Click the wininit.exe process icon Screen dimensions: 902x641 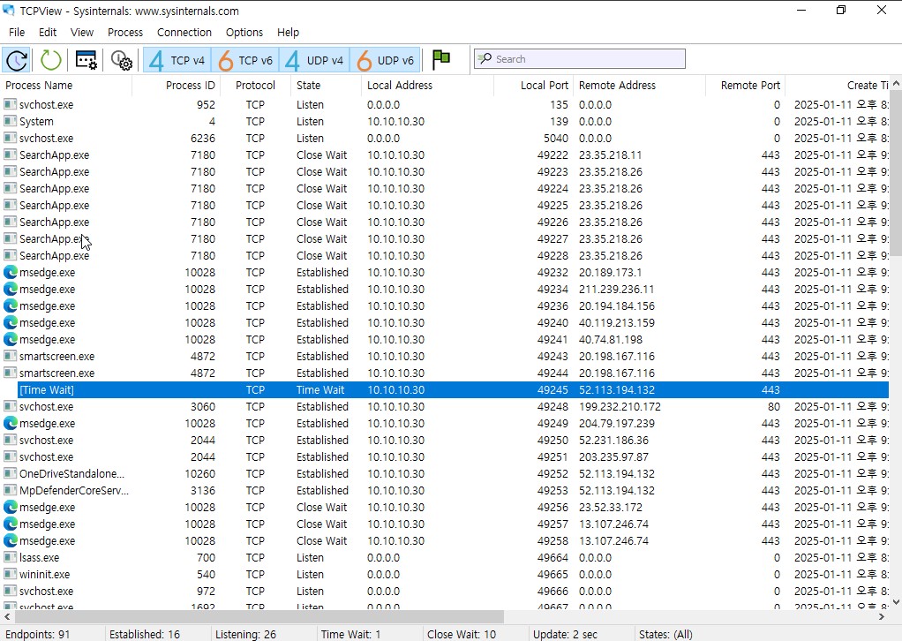point(10,574)
